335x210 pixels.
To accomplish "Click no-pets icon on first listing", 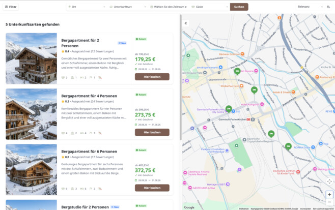I will [x=100, y=77].
